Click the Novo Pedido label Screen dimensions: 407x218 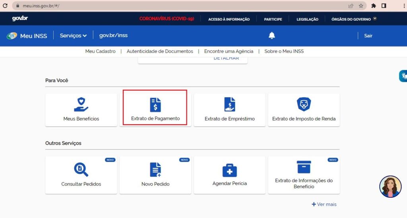[155, 184]
